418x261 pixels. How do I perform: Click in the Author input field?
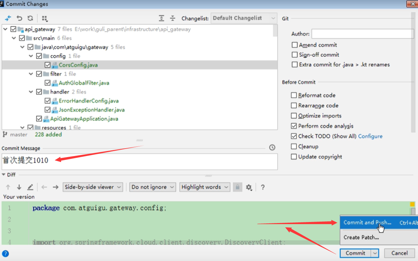362,34
